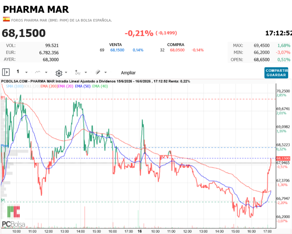
Task: Click the VENTA column header
Action: 116,45
